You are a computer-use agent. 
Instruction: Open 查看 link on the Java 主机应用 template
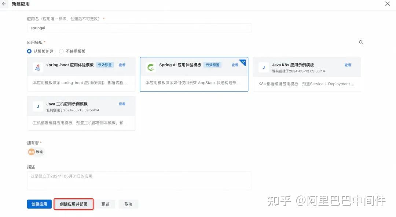click(122, 104)
